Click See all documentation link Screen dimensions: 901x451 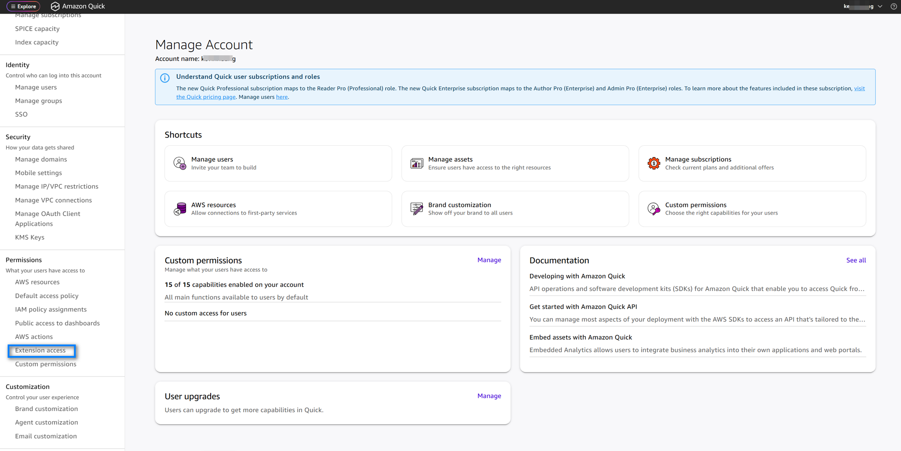coord(856,260)
